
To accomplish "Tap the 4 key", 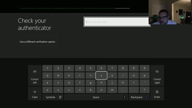I will pos(80,68).
